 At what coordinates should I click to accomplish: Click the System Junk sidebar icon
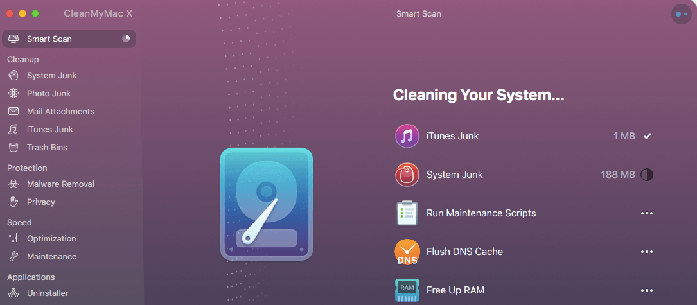tap(13, 76)
